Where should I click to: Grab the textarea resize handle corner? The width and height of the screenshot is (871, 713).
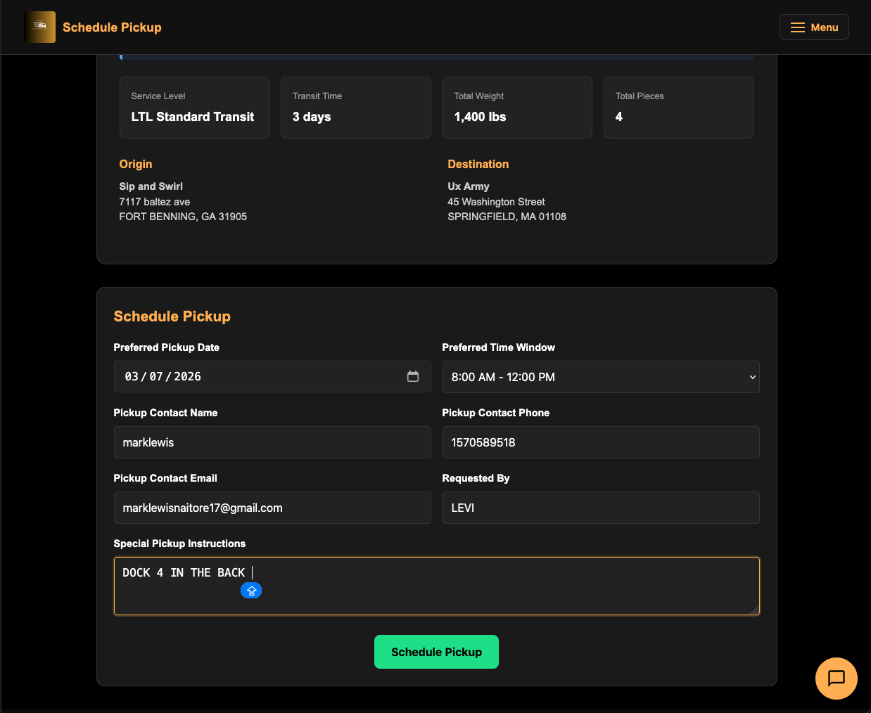click(755, 610)
